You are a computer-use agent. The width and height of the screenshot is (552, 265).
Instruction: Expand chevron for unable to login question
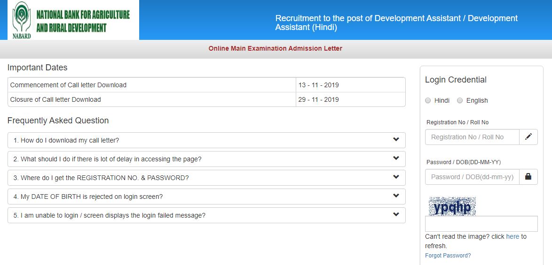click(x=396, y=215)
